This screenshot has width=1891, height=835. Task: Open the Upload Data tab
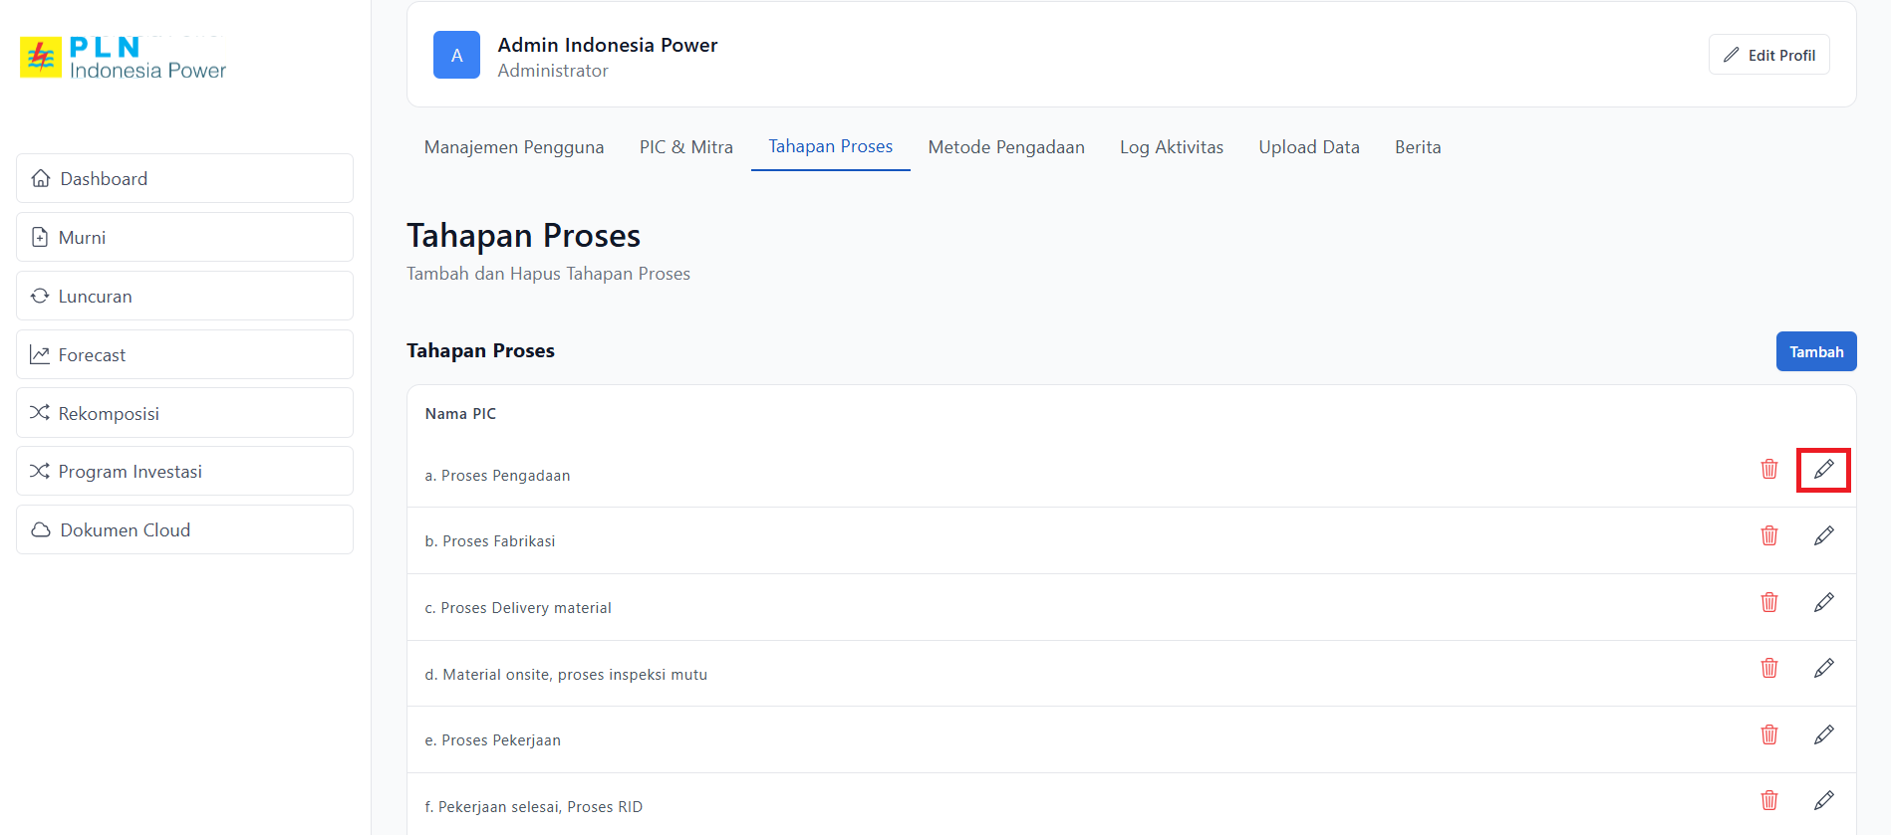pyautogui.click(x=1308, y=147)
